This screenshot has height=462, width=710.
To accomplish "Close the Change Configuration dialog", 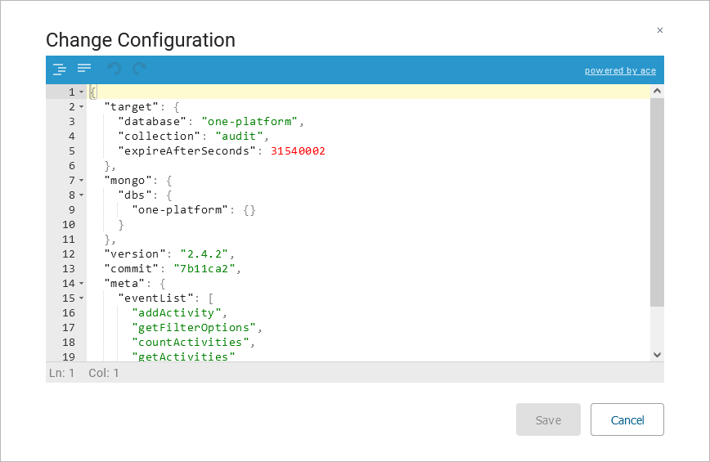I will pos(660,30).
